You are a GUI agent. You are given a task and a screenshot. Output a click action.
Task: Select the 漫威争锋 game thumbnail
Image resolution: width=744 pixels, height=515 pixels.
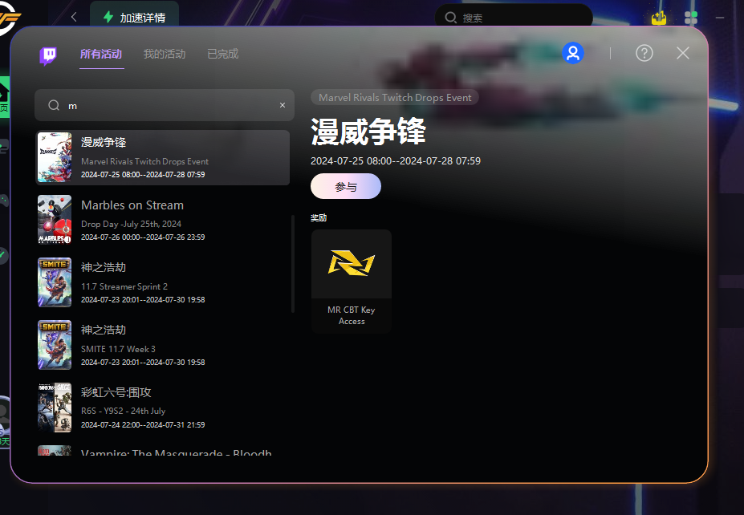point(55,157)
